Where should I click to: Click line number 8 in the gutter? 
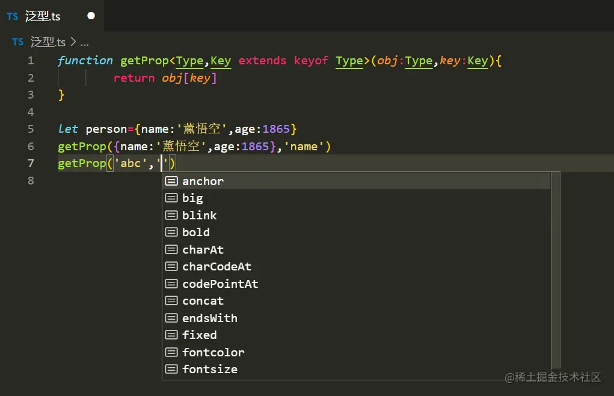[31, 180]
